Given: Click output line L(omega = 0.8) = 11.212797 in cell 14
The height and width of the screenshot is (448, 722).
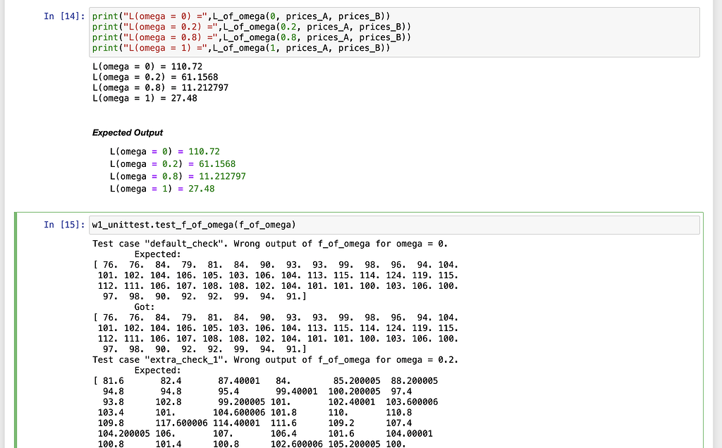Looking at the screenshot, I should coord(160,88).
